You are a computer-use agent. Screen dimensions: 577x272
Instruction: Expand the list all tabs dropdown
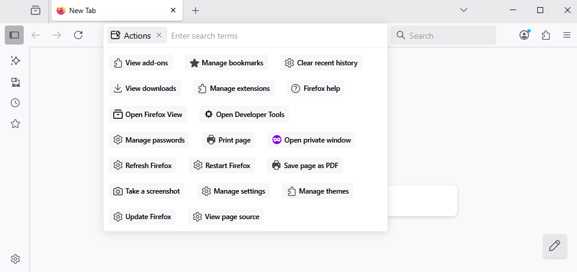pyautogui.click(x=464, y=10)
